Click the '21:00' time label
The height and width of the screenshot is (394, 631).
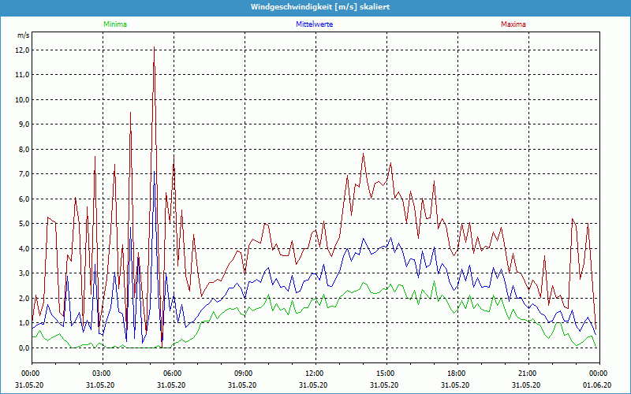(528, 374)
